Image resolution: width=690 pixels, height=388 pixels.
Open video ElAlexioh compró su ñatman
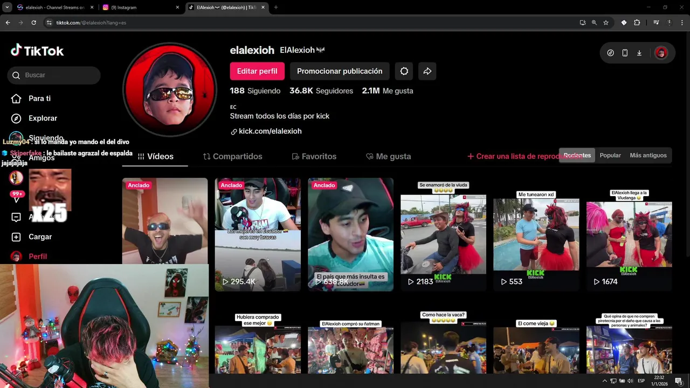(350, 342)
